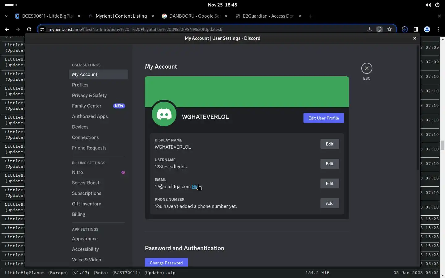Open Privacy & Safety settings

click(98, 95)
